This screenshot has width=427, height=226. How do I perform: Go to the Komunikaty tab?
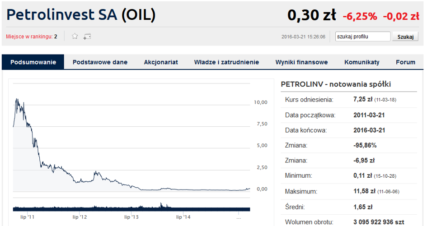[x=361, y=62]
